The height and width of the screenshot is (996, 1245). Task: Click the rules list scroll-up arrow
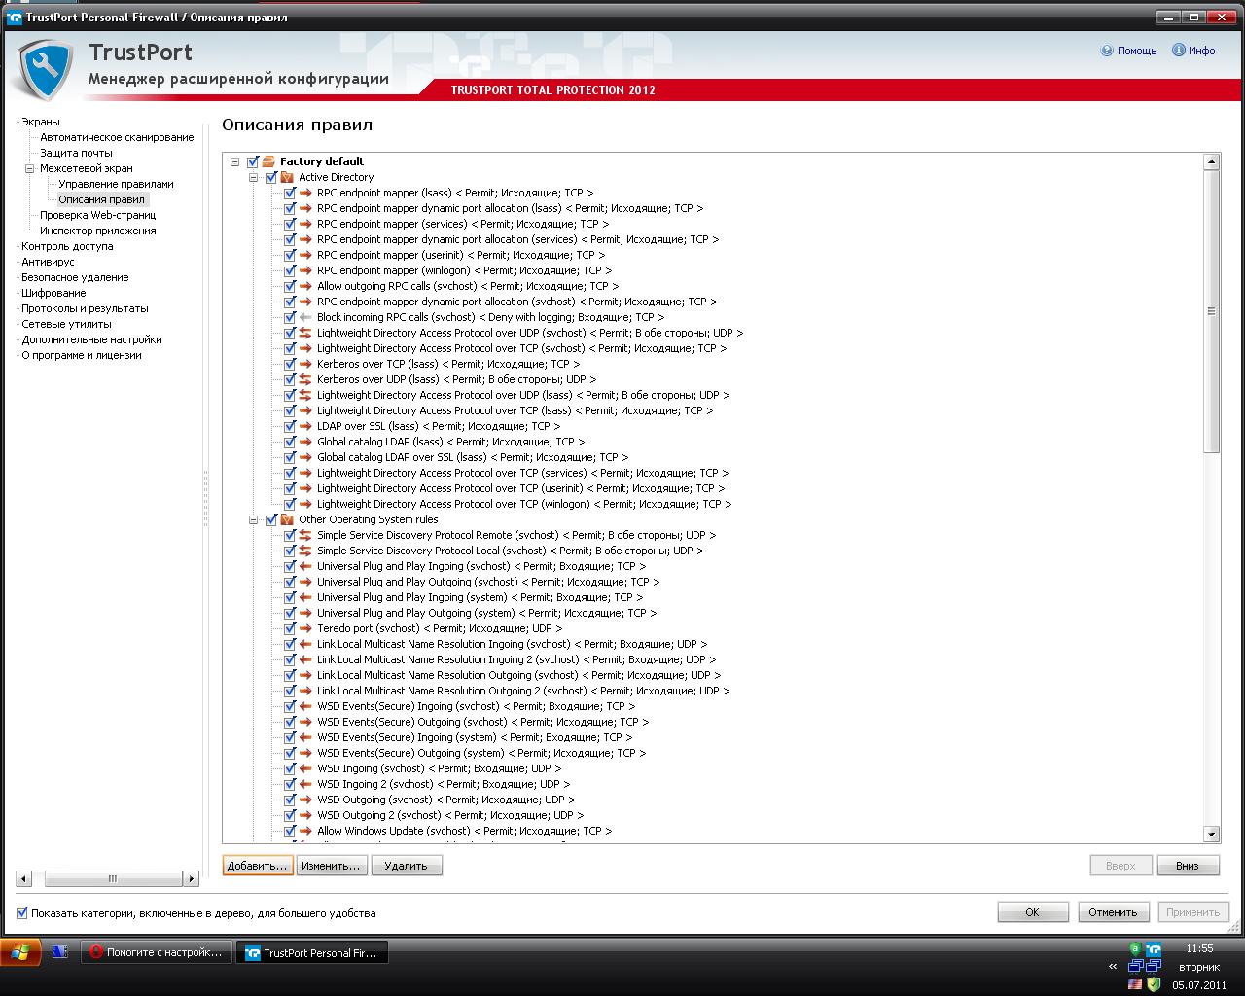[x=1211, y=161]
